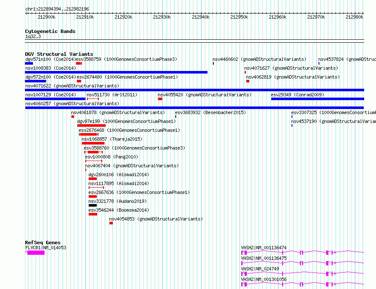Click the DGV Structural Variants track title
Screen dimensions: 376x289
click(59, 54)
